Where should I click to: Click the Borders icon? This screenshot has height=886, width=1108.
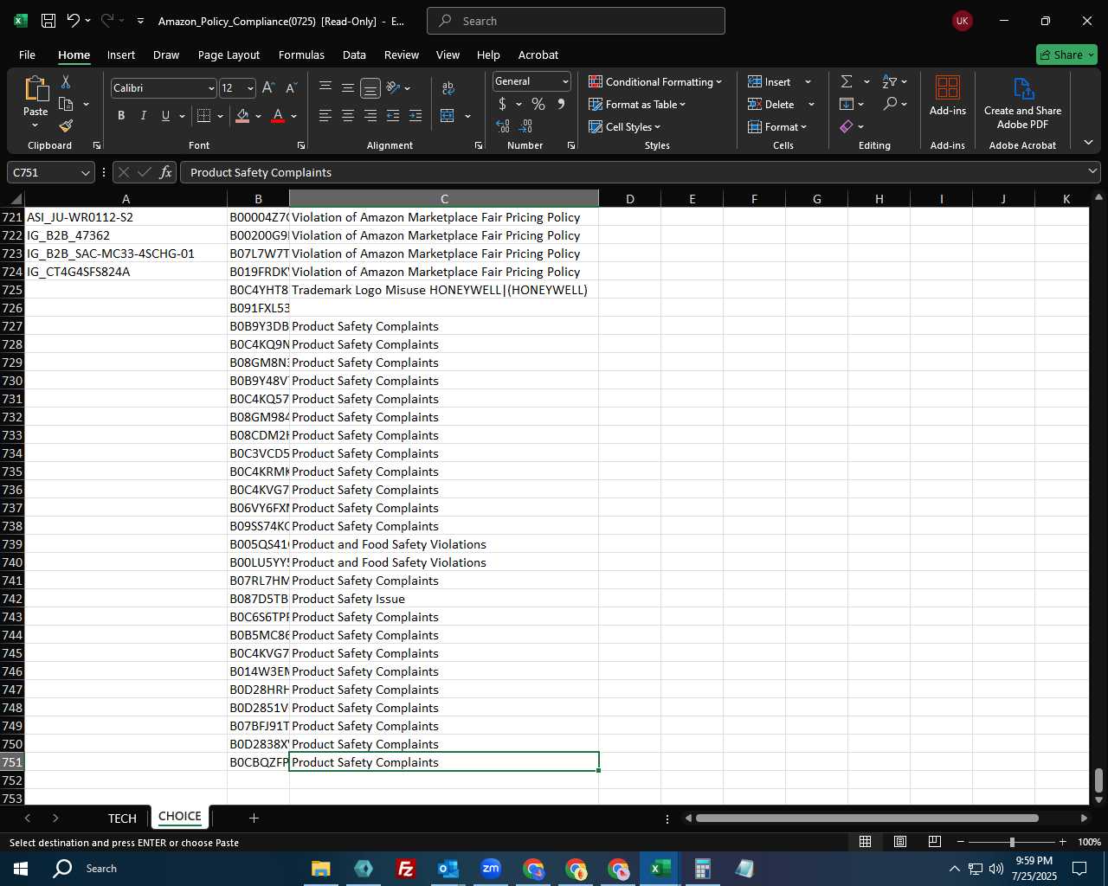point(204,116)
